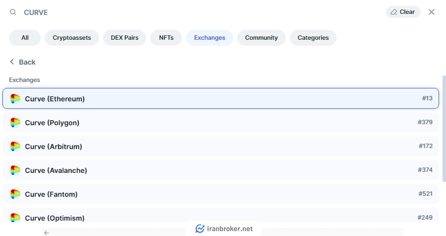Click rank #13 in Ethereum row
Viewport: 446px width, 236px height.
point(427,98)
